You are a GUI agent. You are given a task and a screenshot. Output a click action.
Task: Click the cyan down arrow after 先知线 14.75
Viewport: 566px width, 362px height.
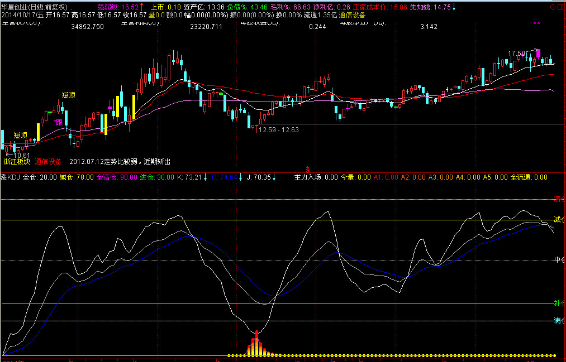454,7
